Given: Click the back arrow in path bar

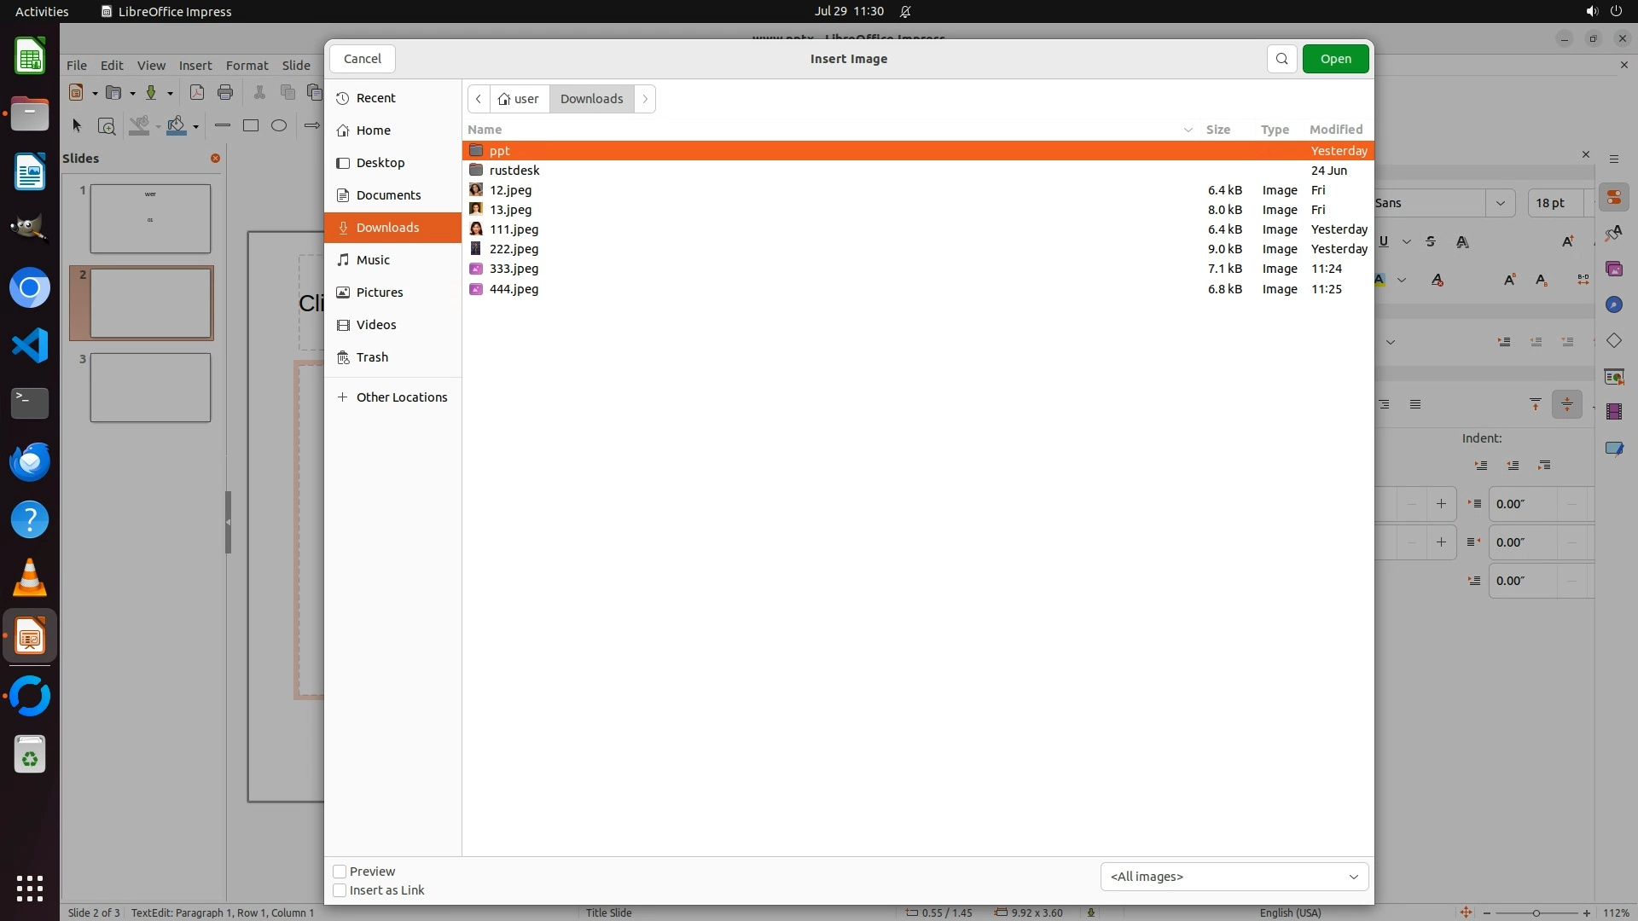Looking at the screenshot, I should [479, 99].
